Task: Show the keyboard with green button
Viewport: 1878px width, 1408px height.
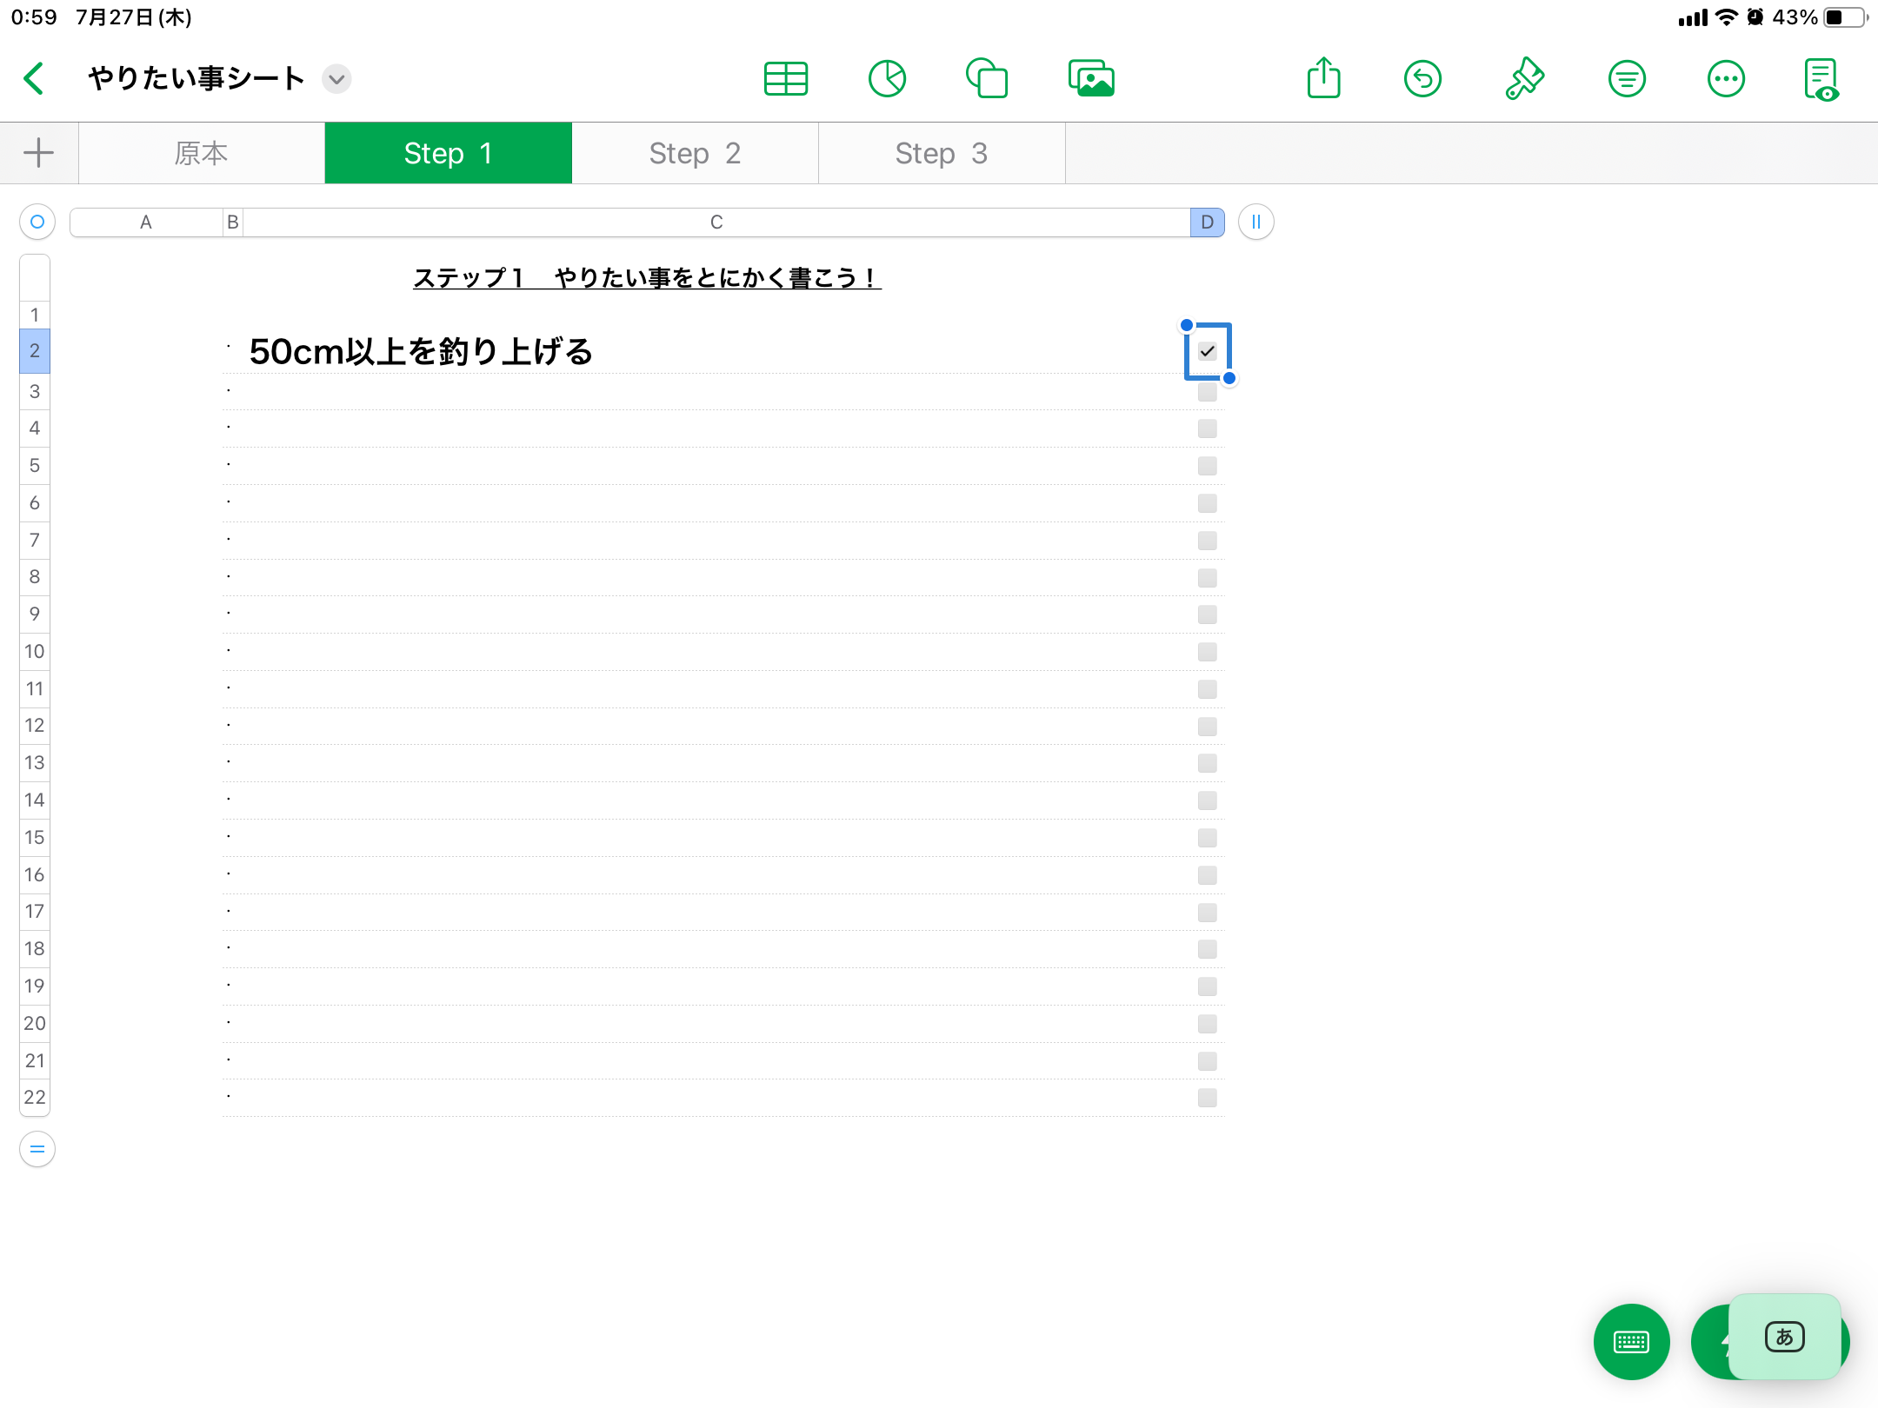Action: 1631,1341
